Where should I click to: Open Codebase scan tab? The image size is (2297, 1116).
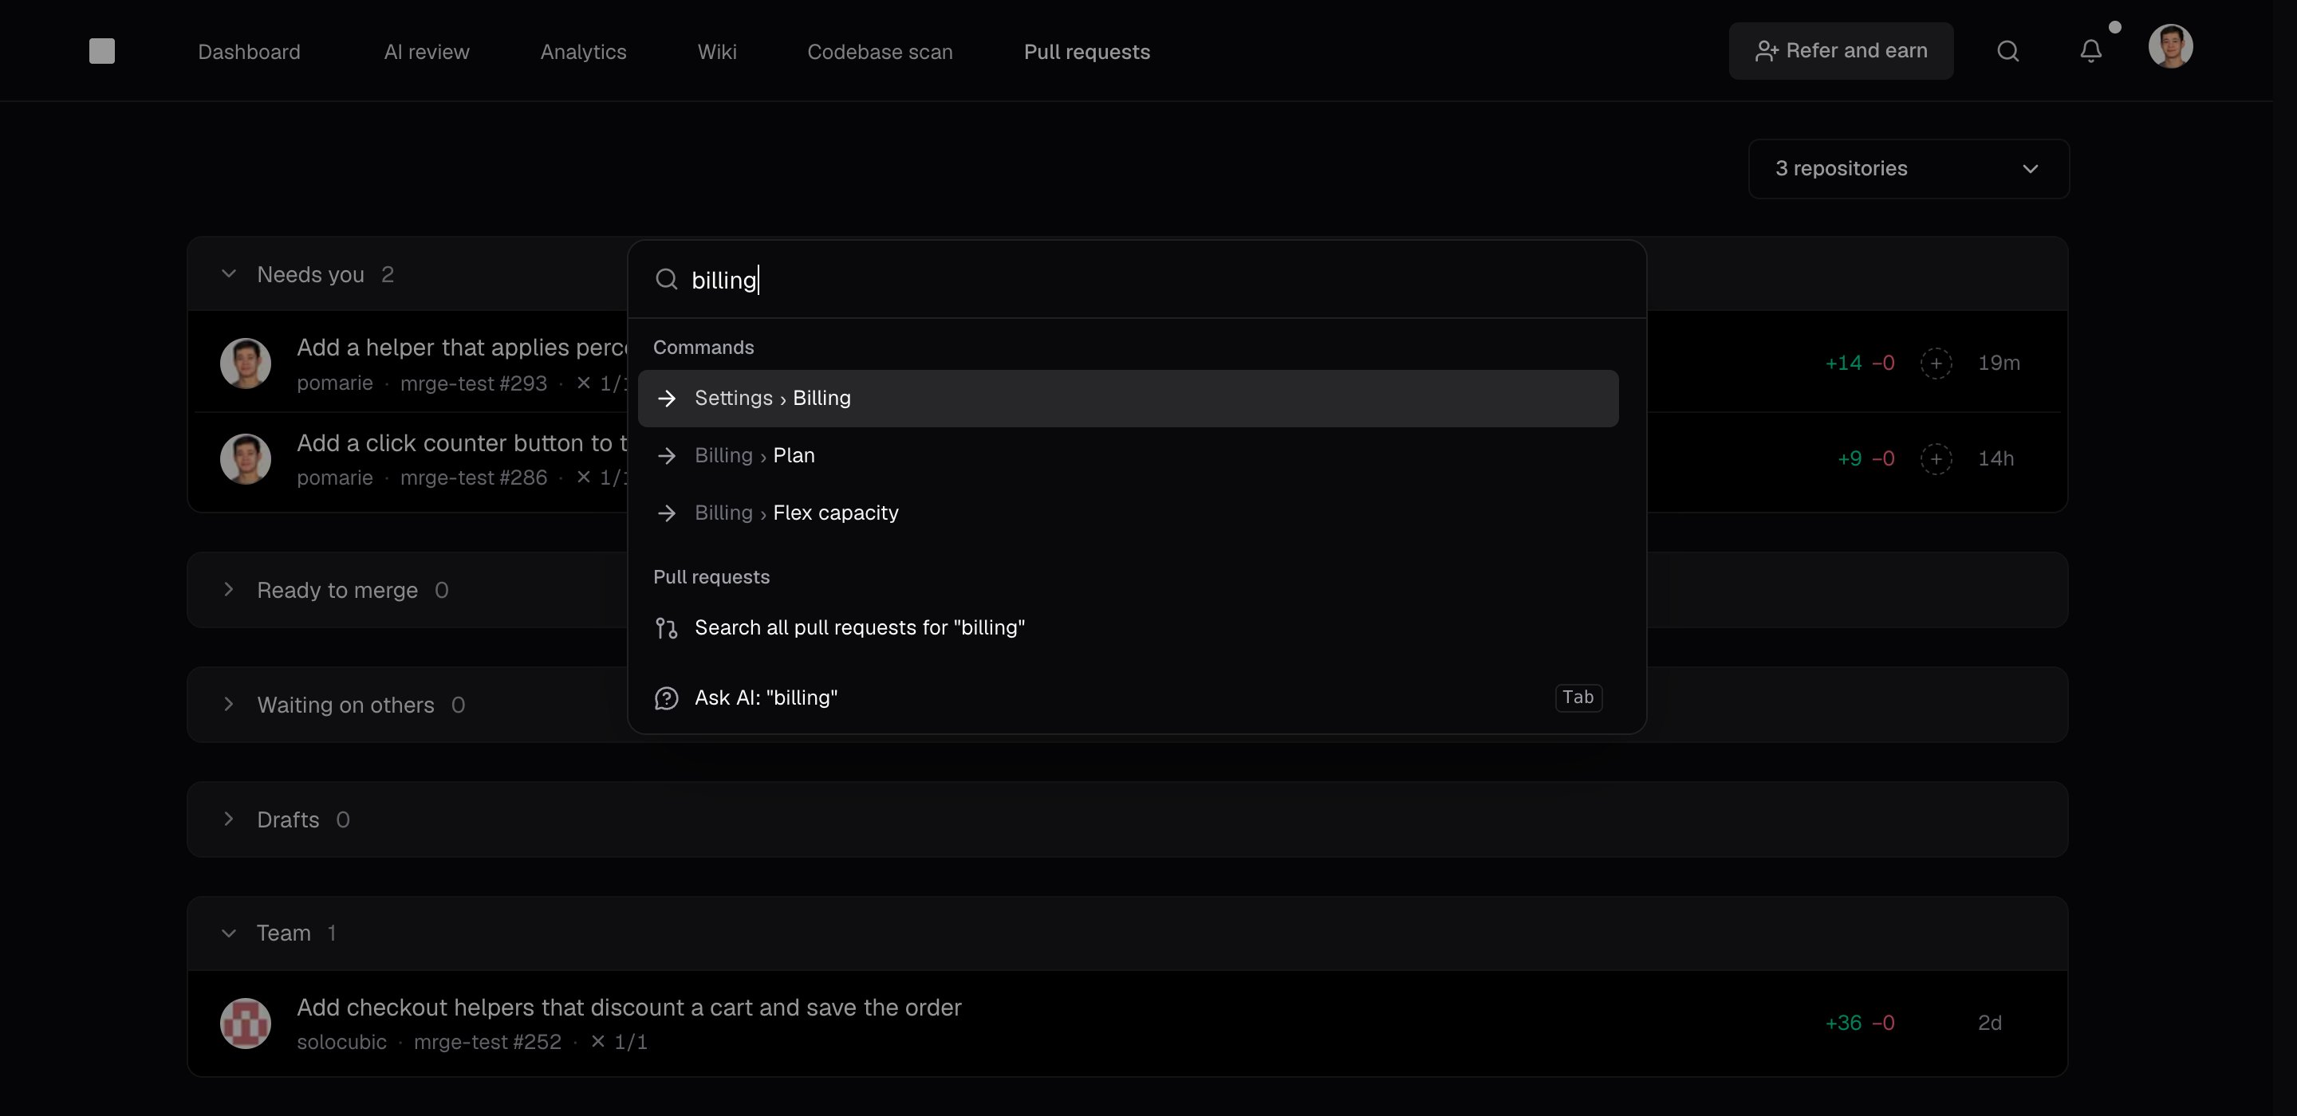tap(880, 52)
